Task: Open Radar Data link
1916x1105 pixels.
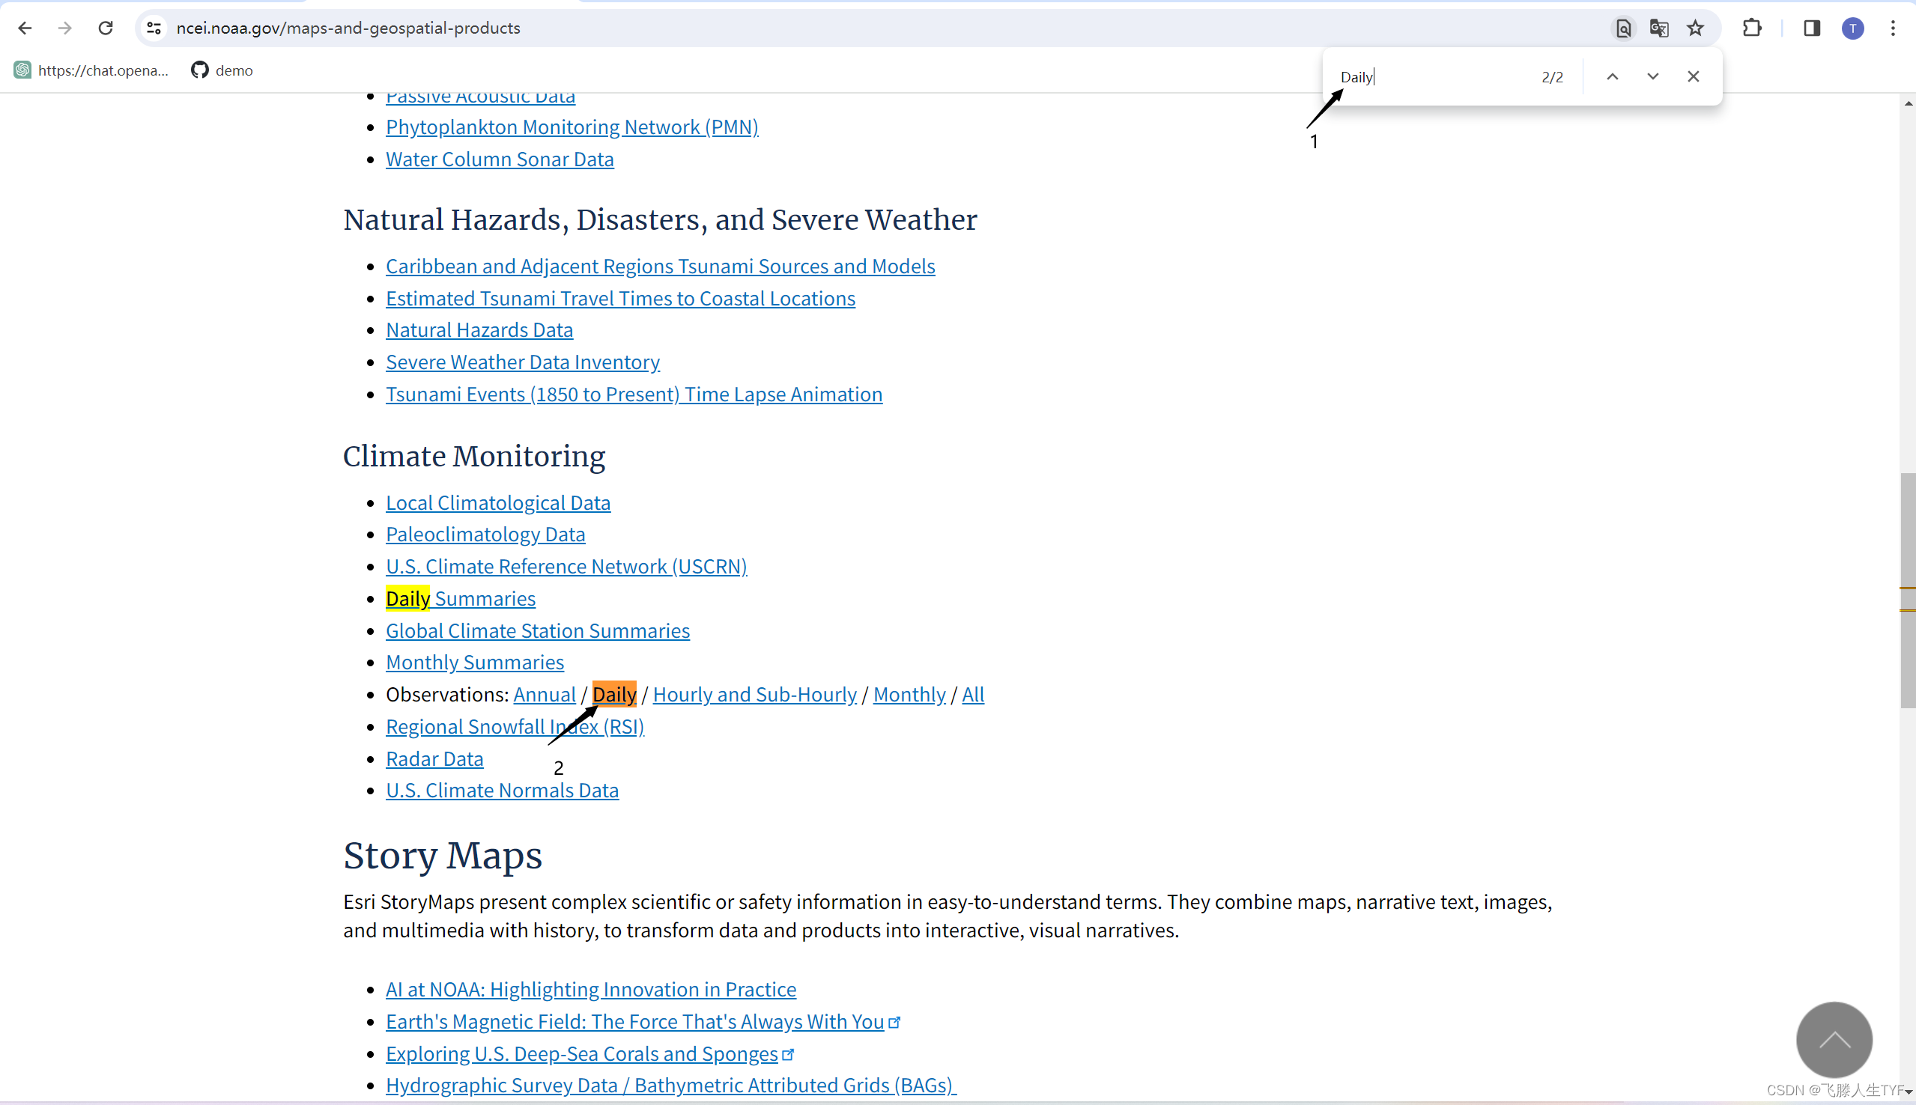Action: [434, 759]
